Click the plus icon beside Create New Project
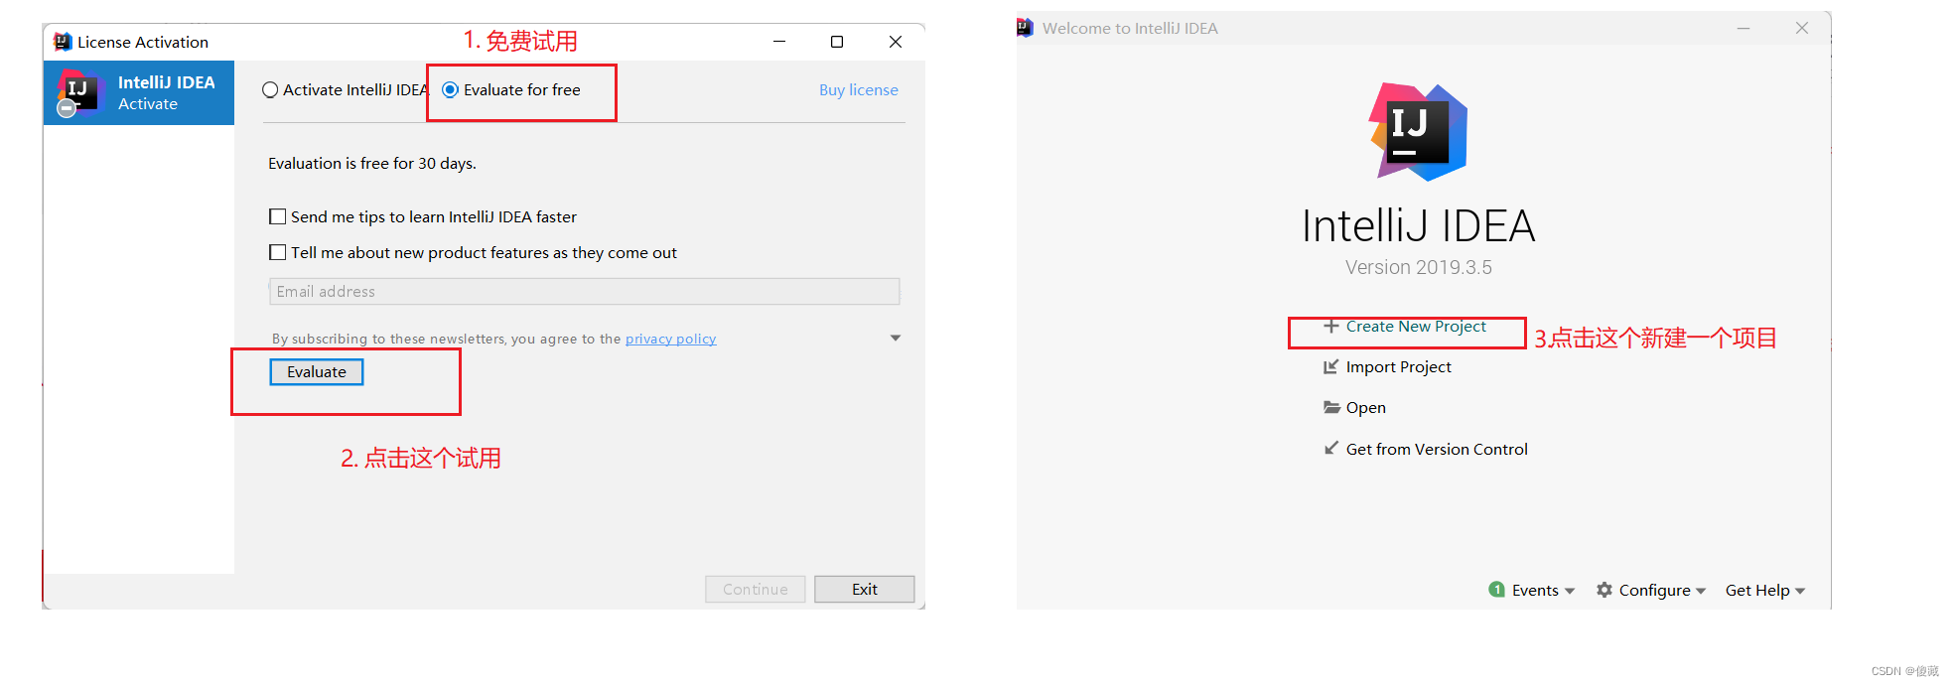This screenshot has width=1954, height=686. [1331, 326]
